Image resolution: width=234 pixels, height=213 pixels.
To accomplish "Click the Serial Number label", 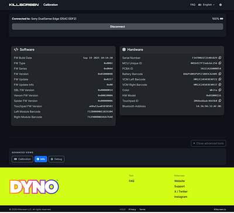I will tap(131, 58).
